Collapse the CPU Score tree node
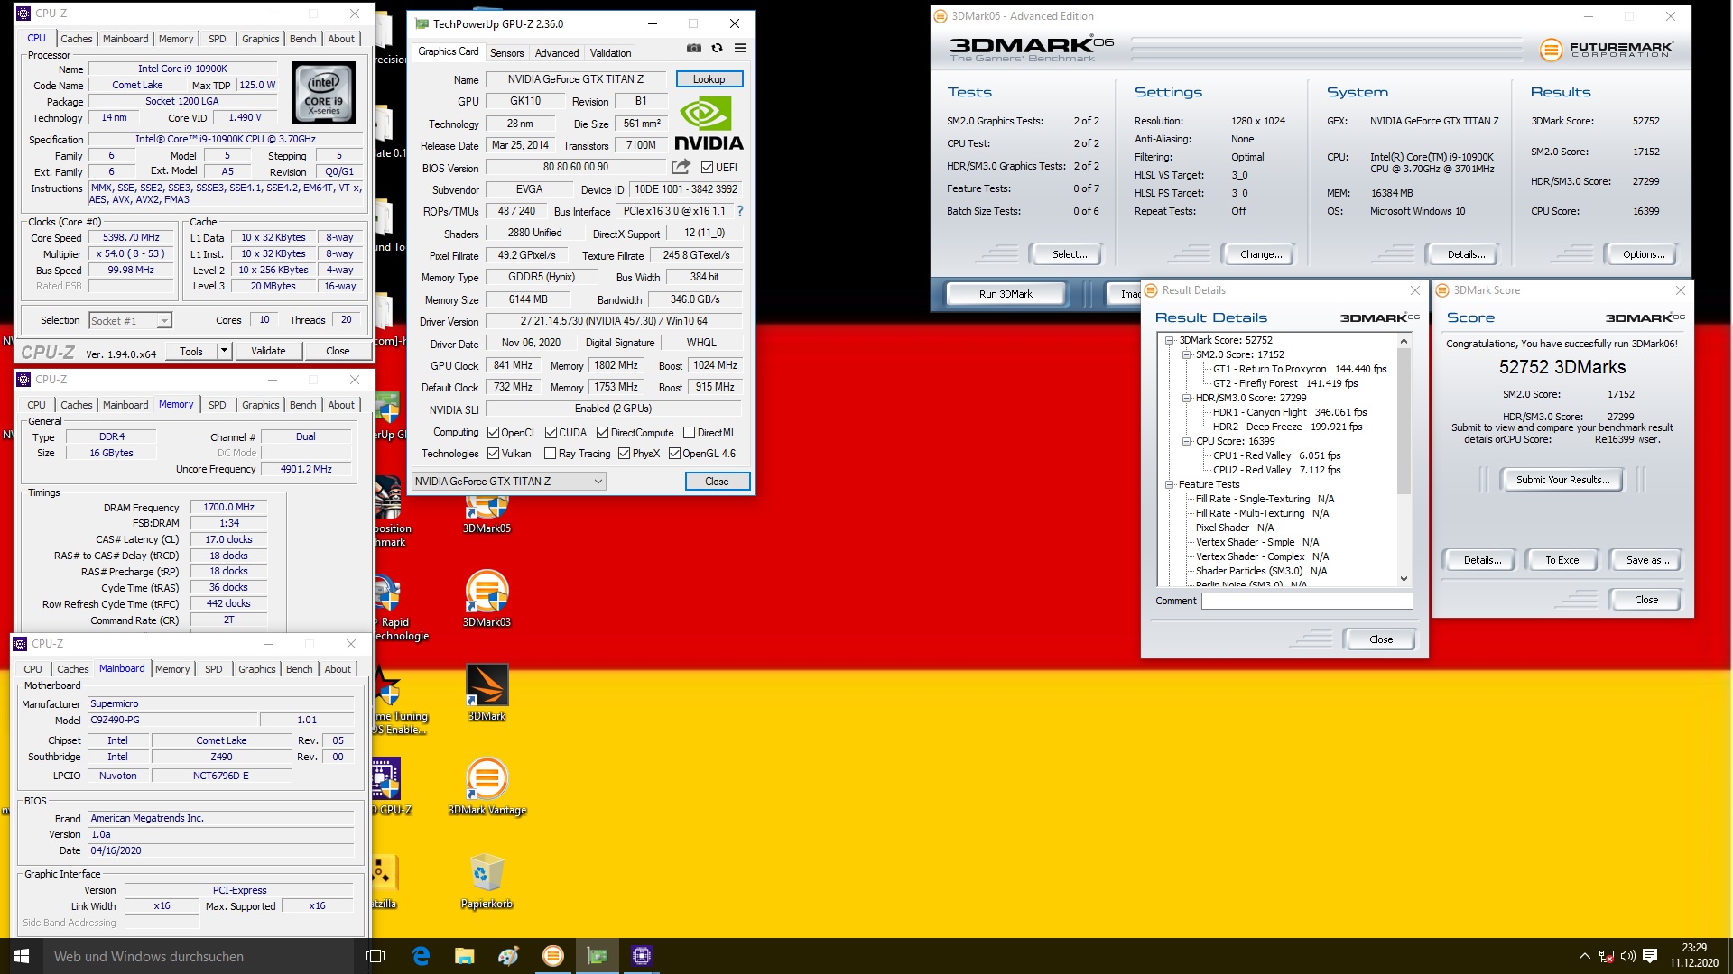The width and height of the screenshot is (1733, 974). click(x=1187, y=441)
